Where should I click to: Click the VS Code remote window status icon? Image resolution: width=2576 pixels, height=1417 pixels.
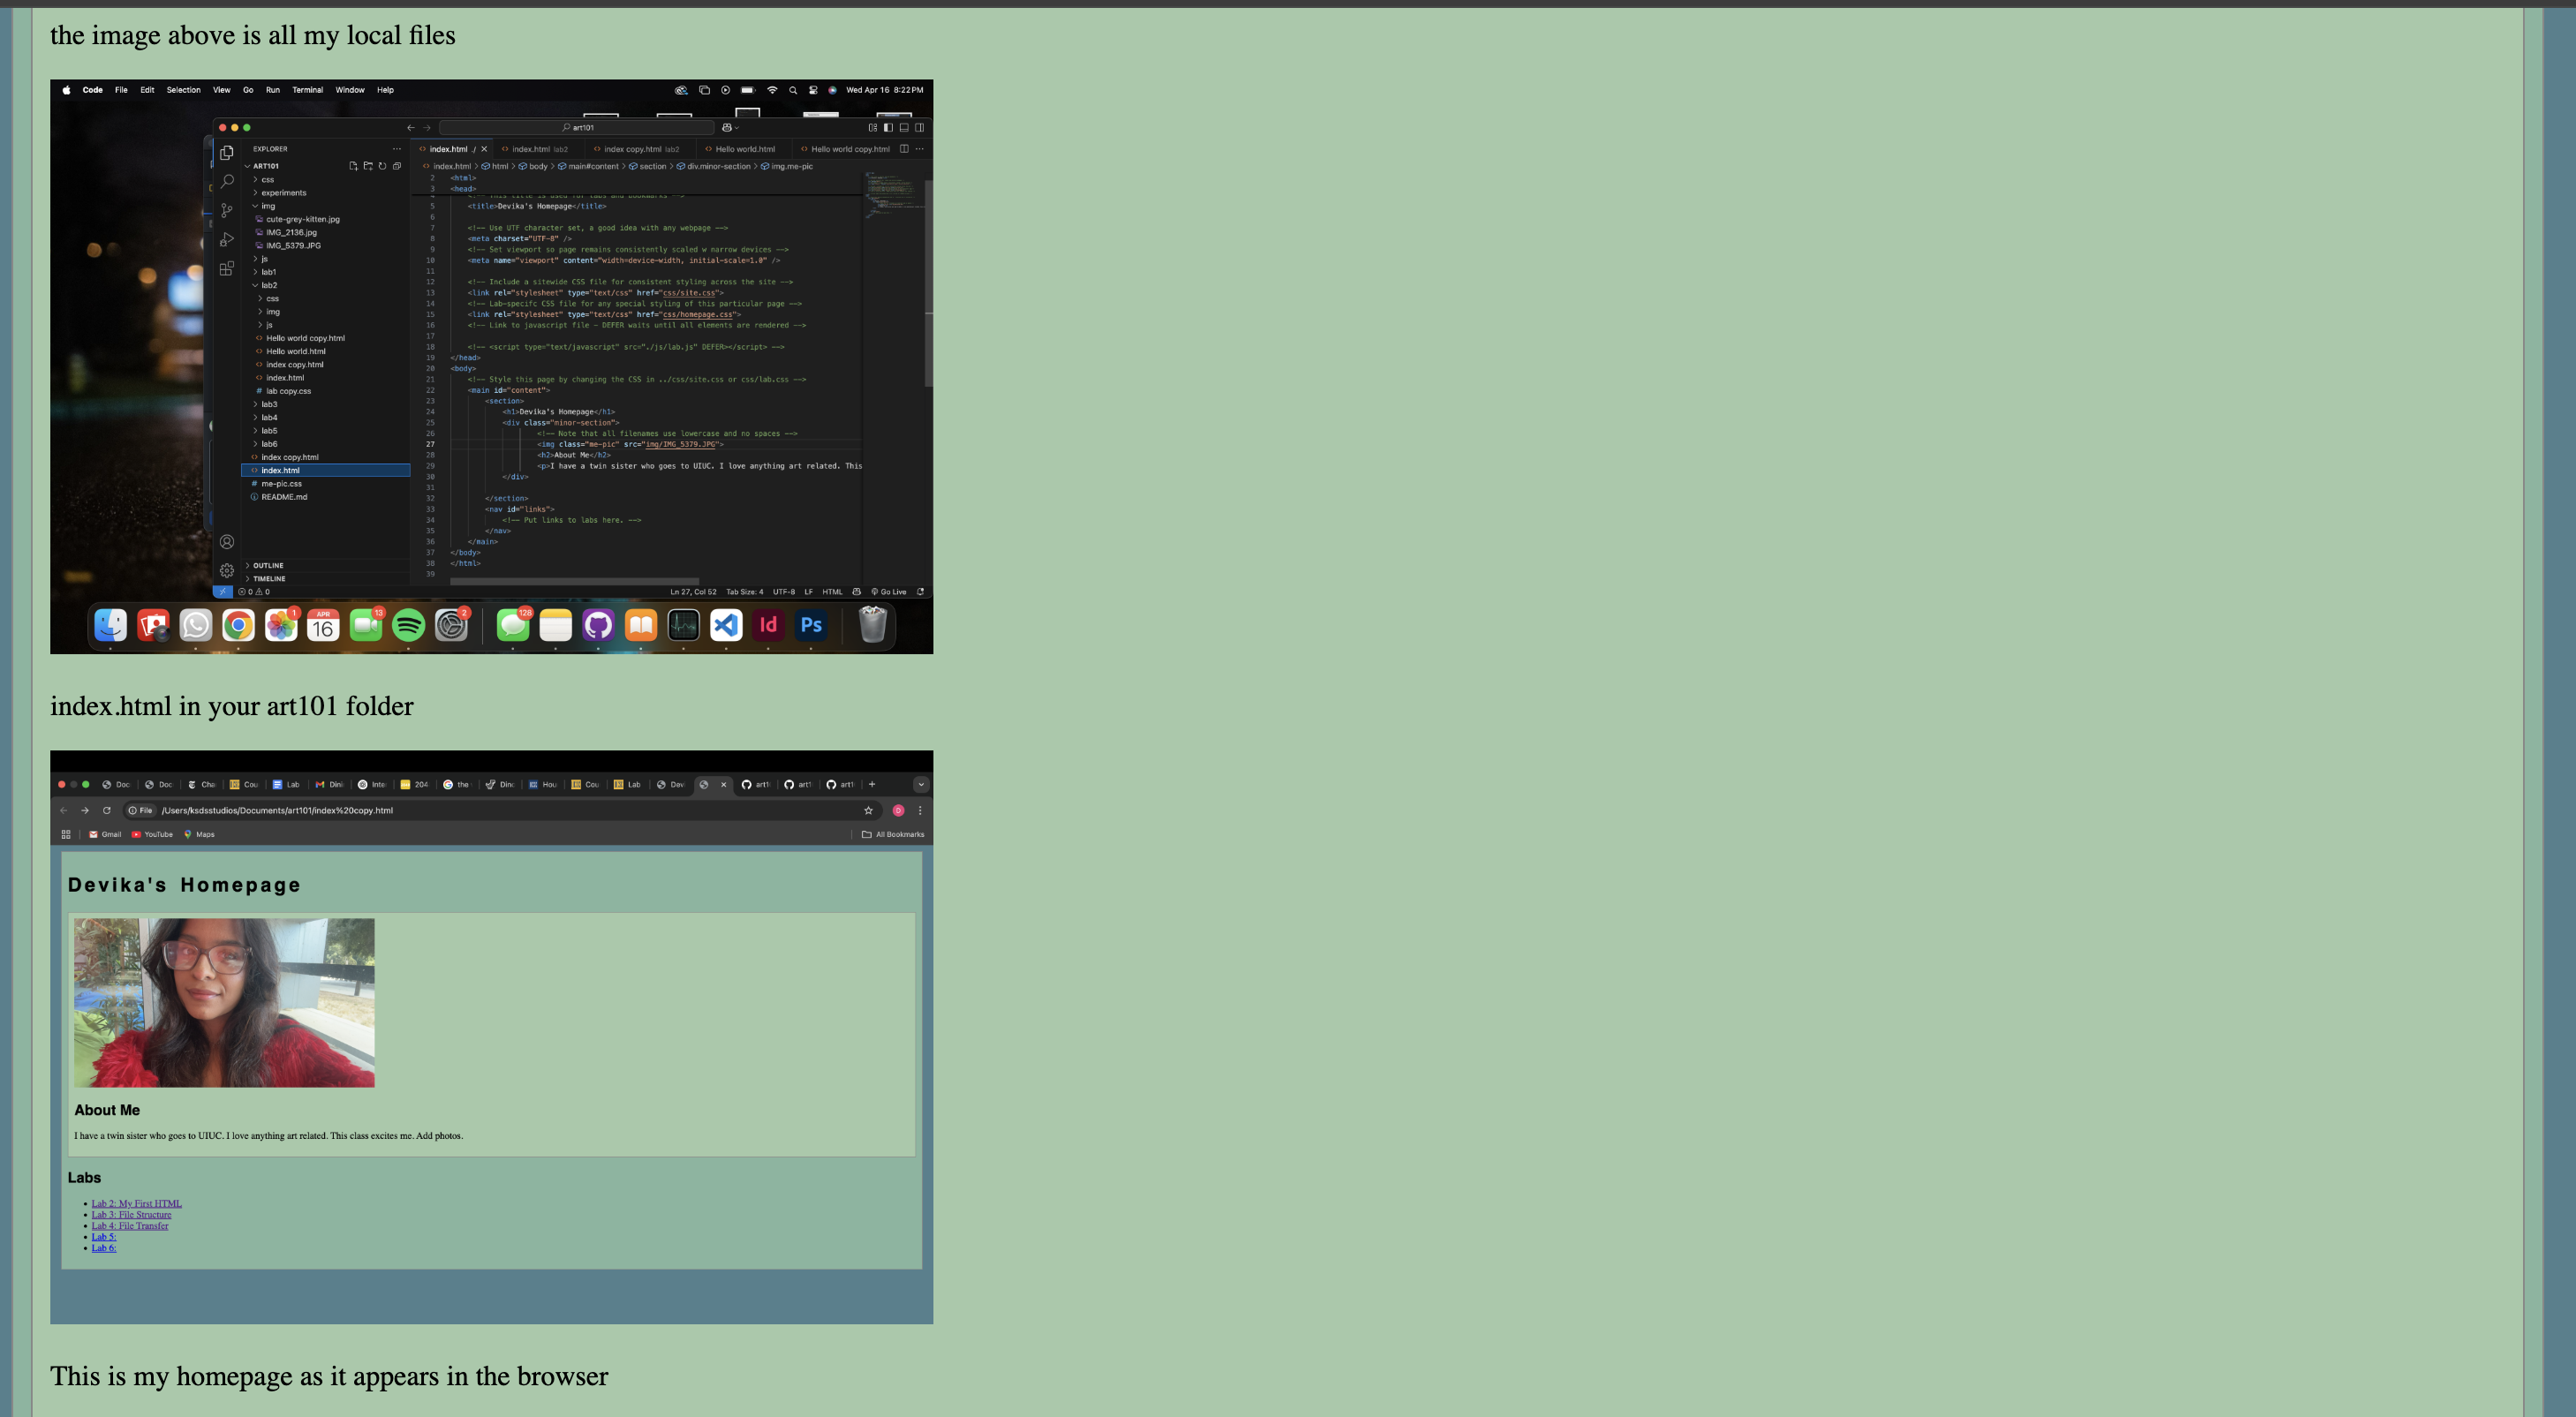pyautogui.click(x=223, y=591)
